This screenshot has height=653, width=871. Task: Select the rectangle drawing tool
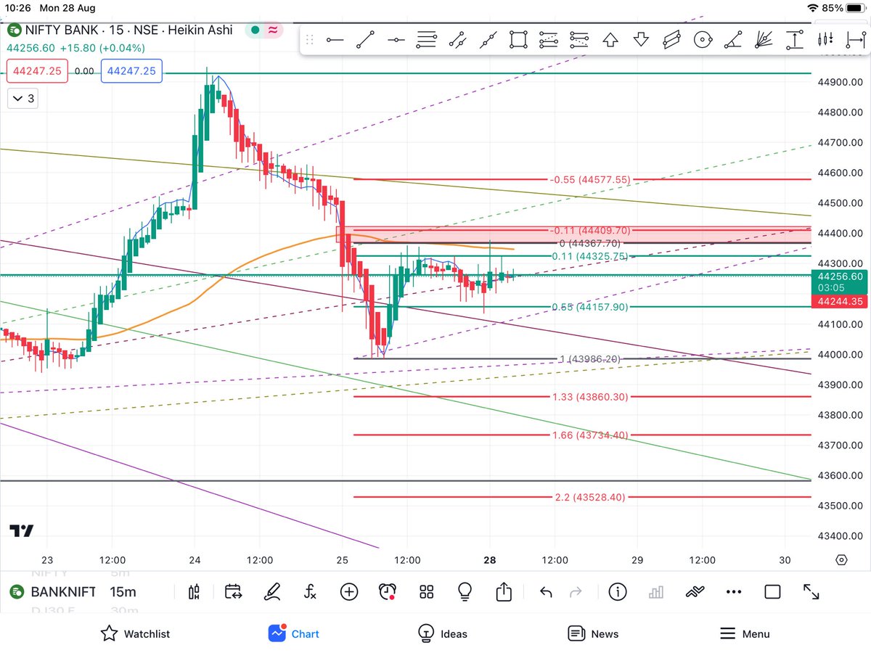coord(518,40)
